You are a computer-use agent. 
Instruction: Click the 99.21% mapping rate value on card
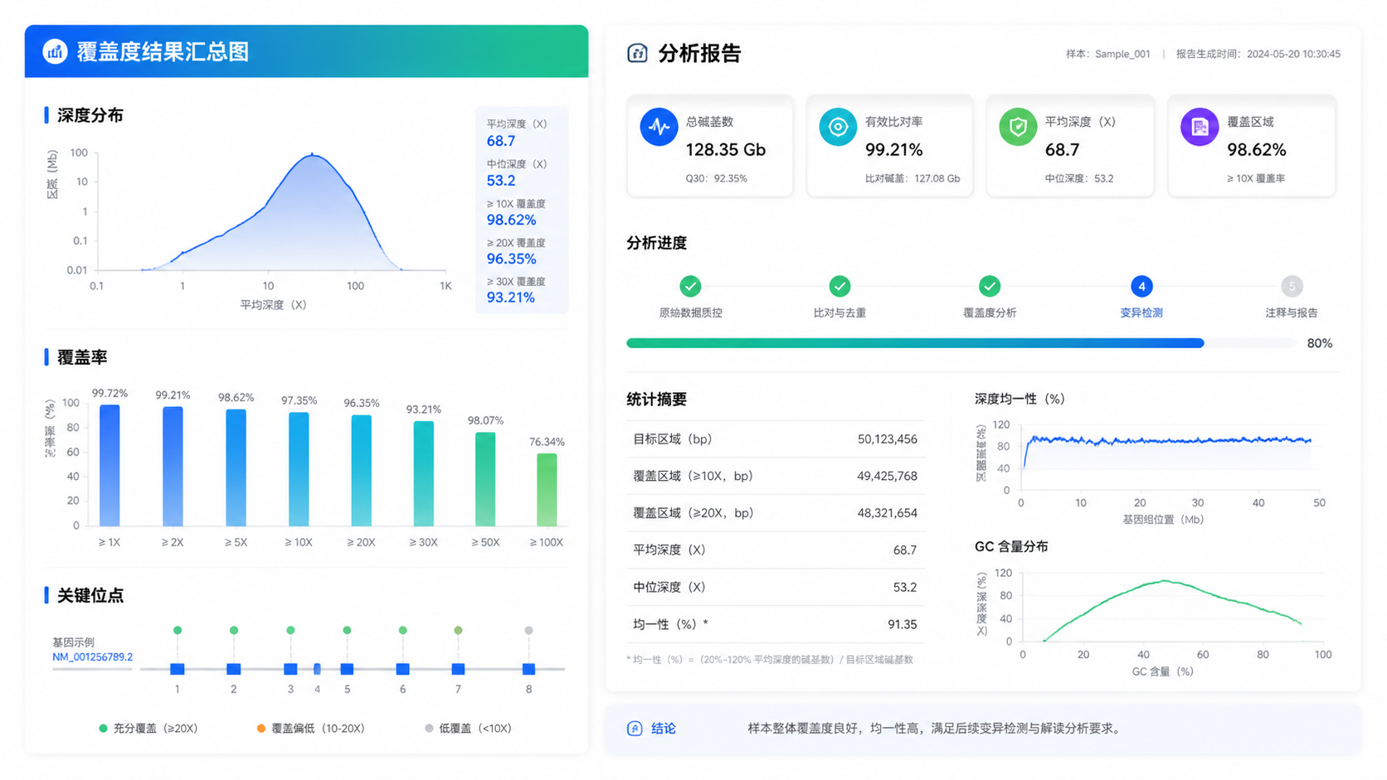click(893, 150)
